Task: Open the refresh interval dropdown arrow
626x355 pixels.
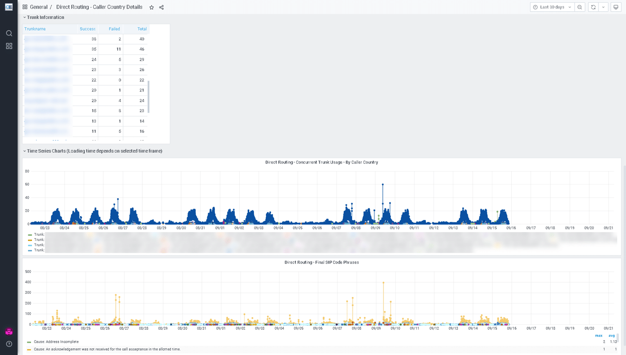Action: pos(603,7)
